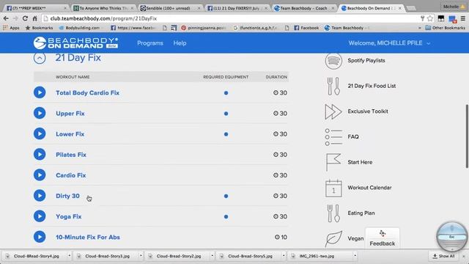Switch to the 21 Day FIXERS tab
Viewport: 469px width, 264px height.
[x=237, y=8]
